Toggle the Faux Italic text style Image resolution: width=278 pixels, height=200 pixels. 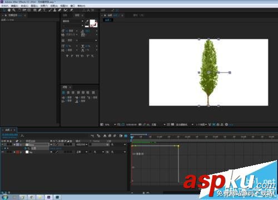(72, 56)
